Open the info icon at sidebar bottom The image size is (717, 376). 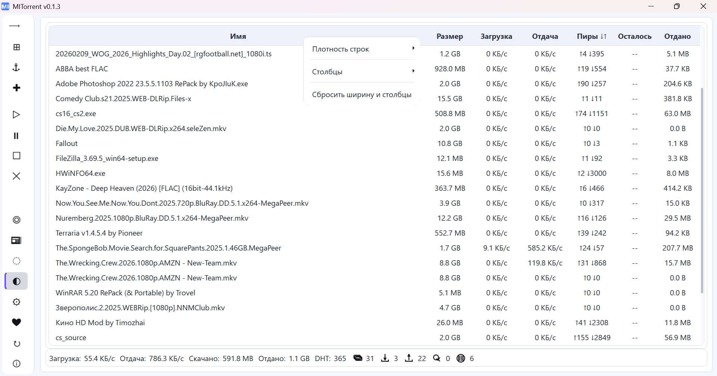[x=16, y=364]
